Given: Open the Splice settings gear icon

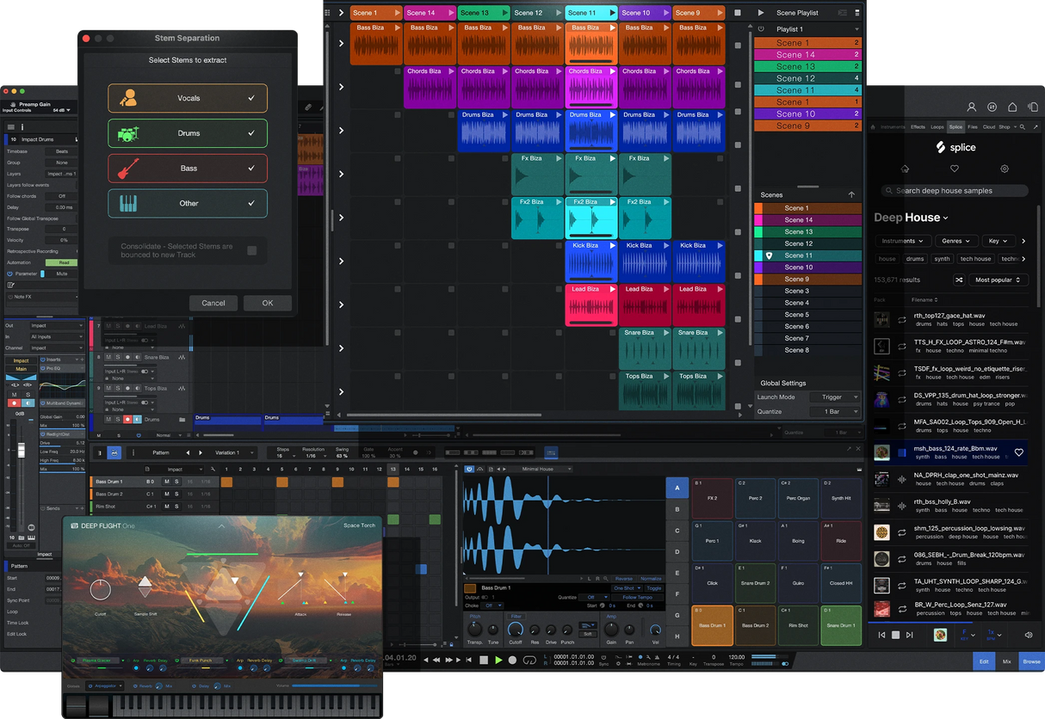Looking at the screenshot, I should point(1005,169).
